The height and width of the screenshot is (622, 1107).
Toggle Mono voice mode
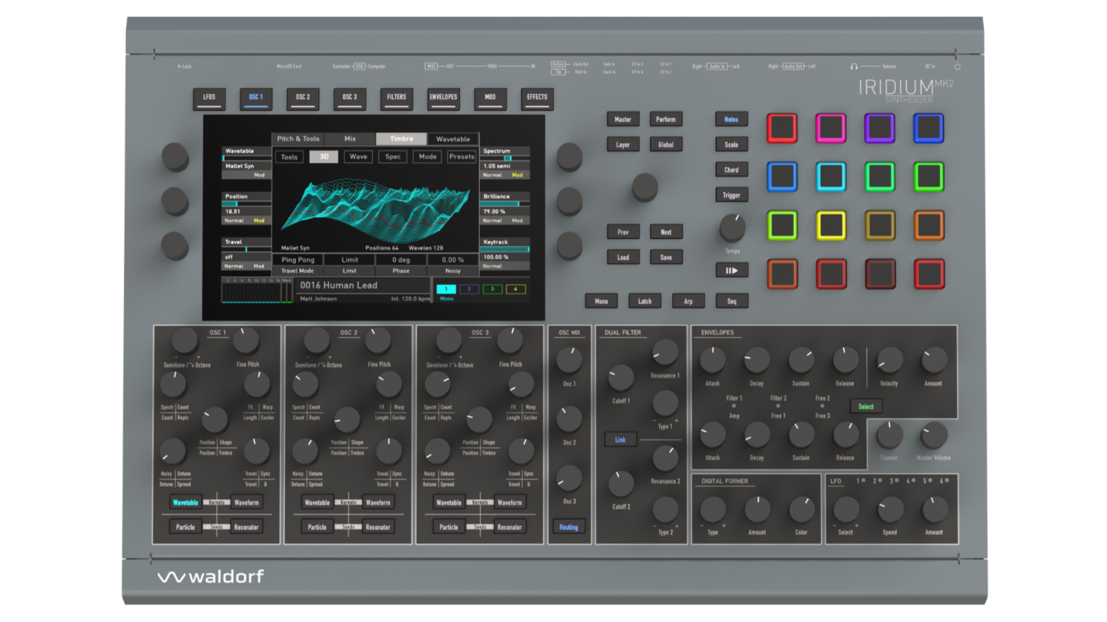(600, 301)
